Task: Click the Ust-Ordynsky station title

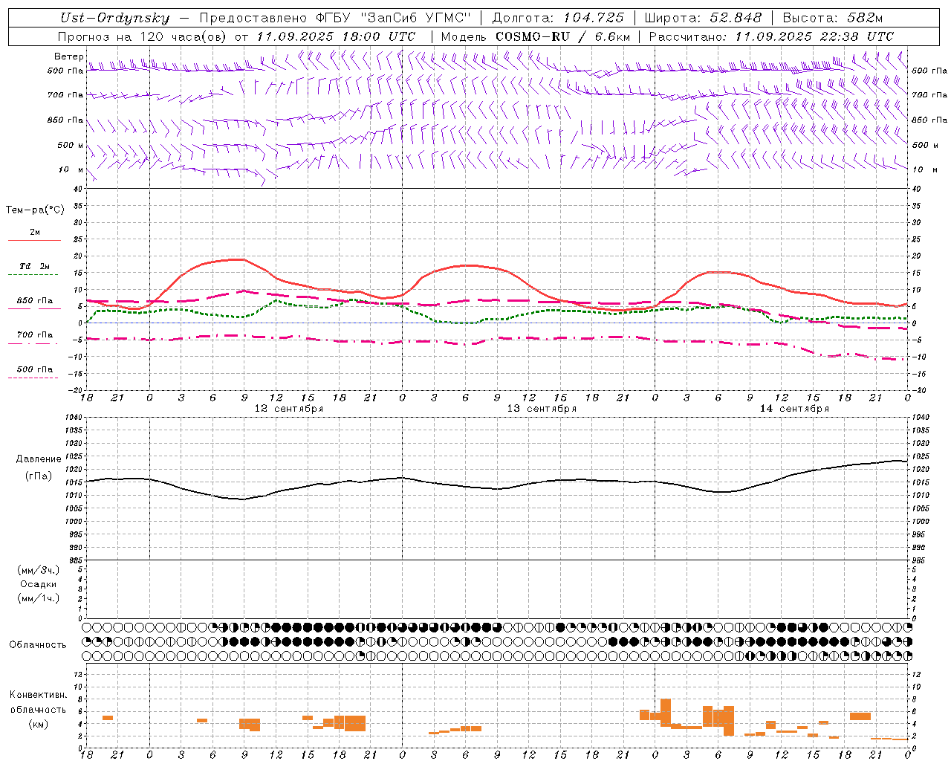Action: coord(115,18)
